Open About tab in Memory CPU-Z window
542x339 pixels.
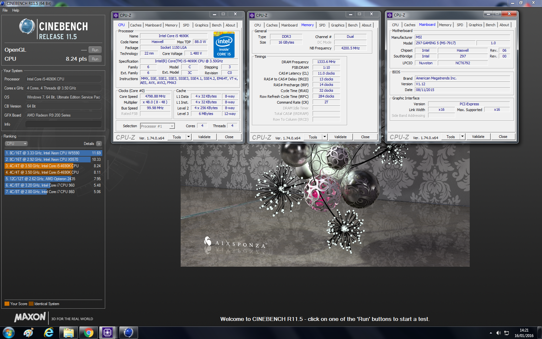[366, 25]
